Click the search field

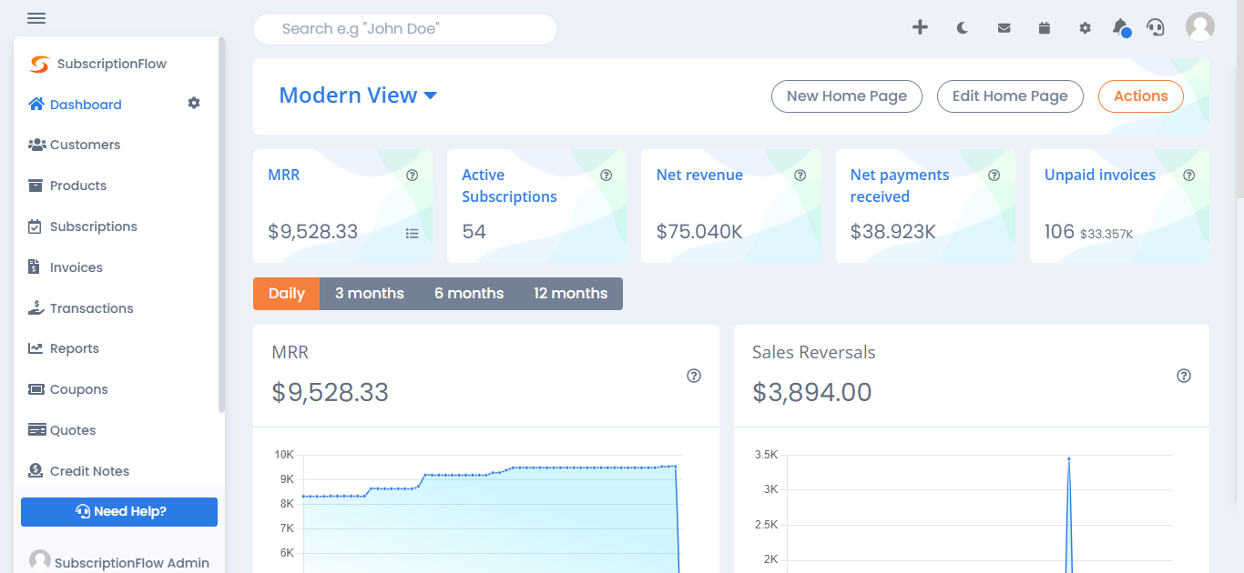pyautogui.click(x=404, y=28)
